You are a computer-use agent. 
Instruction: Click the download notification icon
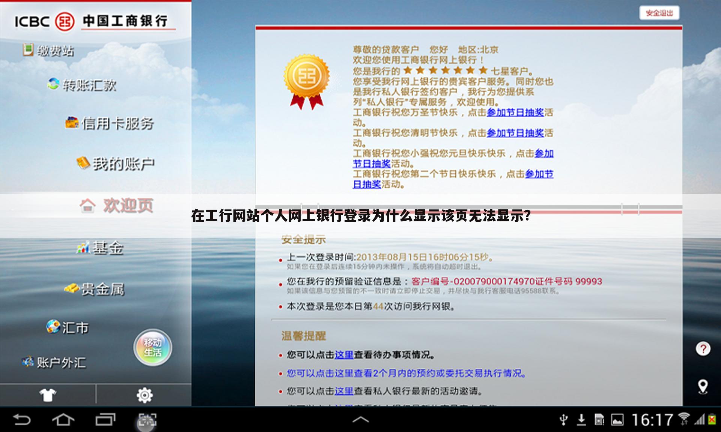(x=581, y=420)
